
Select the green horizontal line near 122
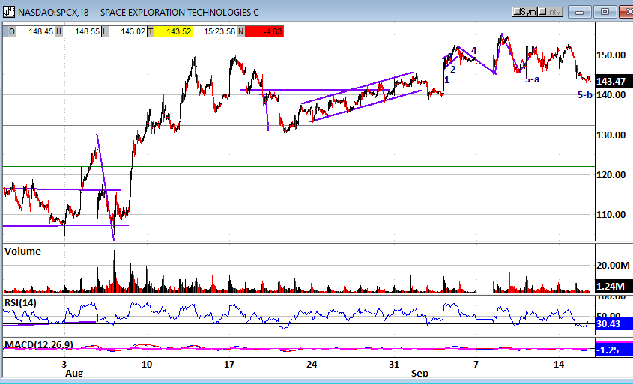299,166
